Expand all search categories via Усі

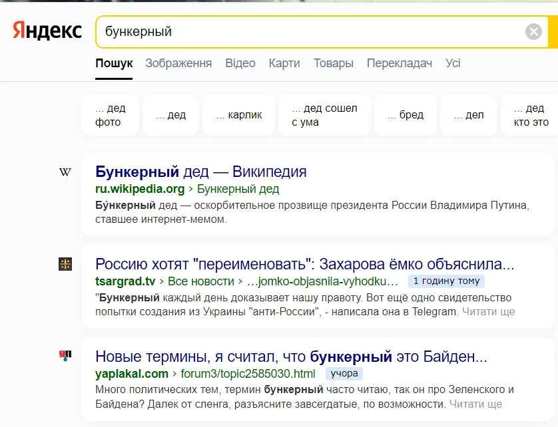(x=453, y=63)
